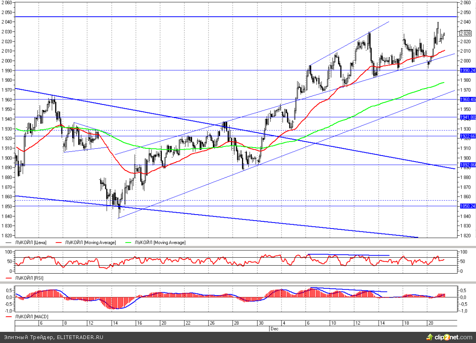Select the date 30 on the time axis

261,323
